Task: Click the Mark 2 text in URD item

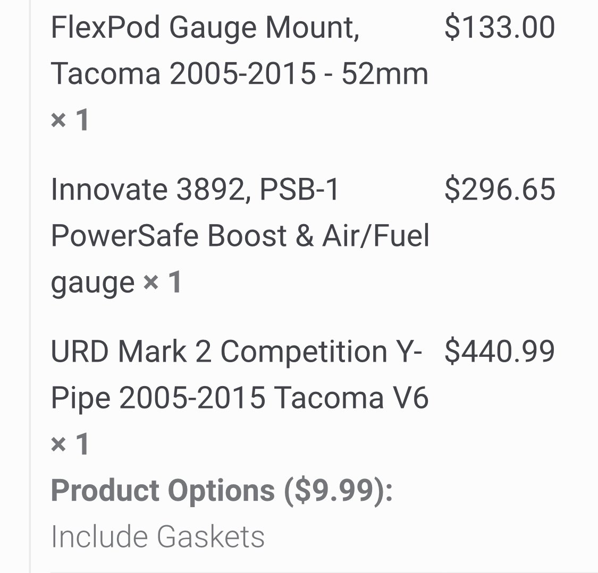Action: pos(165,351)
